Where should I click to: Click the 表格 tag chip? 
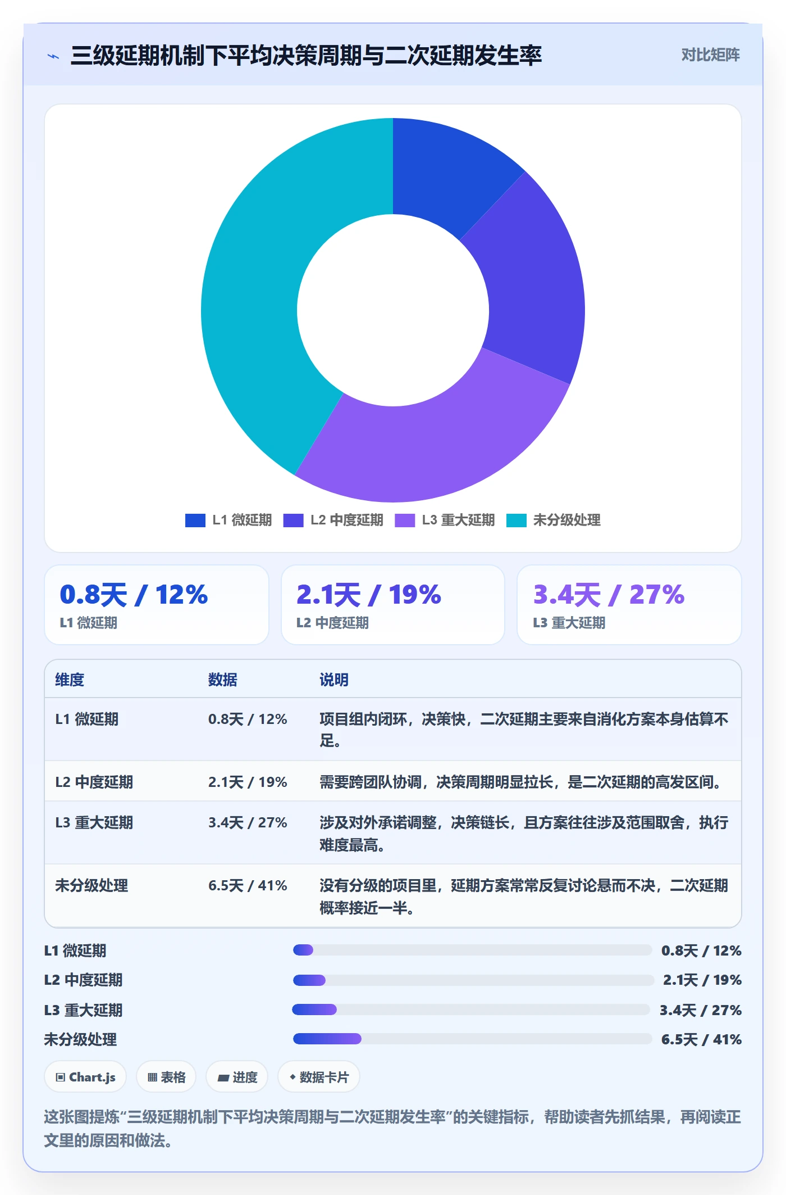(166, 1077)
